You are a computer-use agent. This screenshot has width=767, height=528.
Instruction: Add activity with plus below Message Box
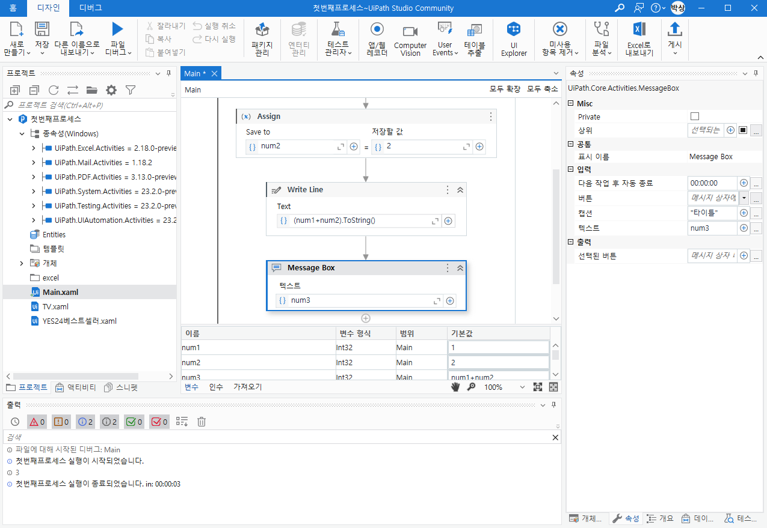[x=366, y=318]
